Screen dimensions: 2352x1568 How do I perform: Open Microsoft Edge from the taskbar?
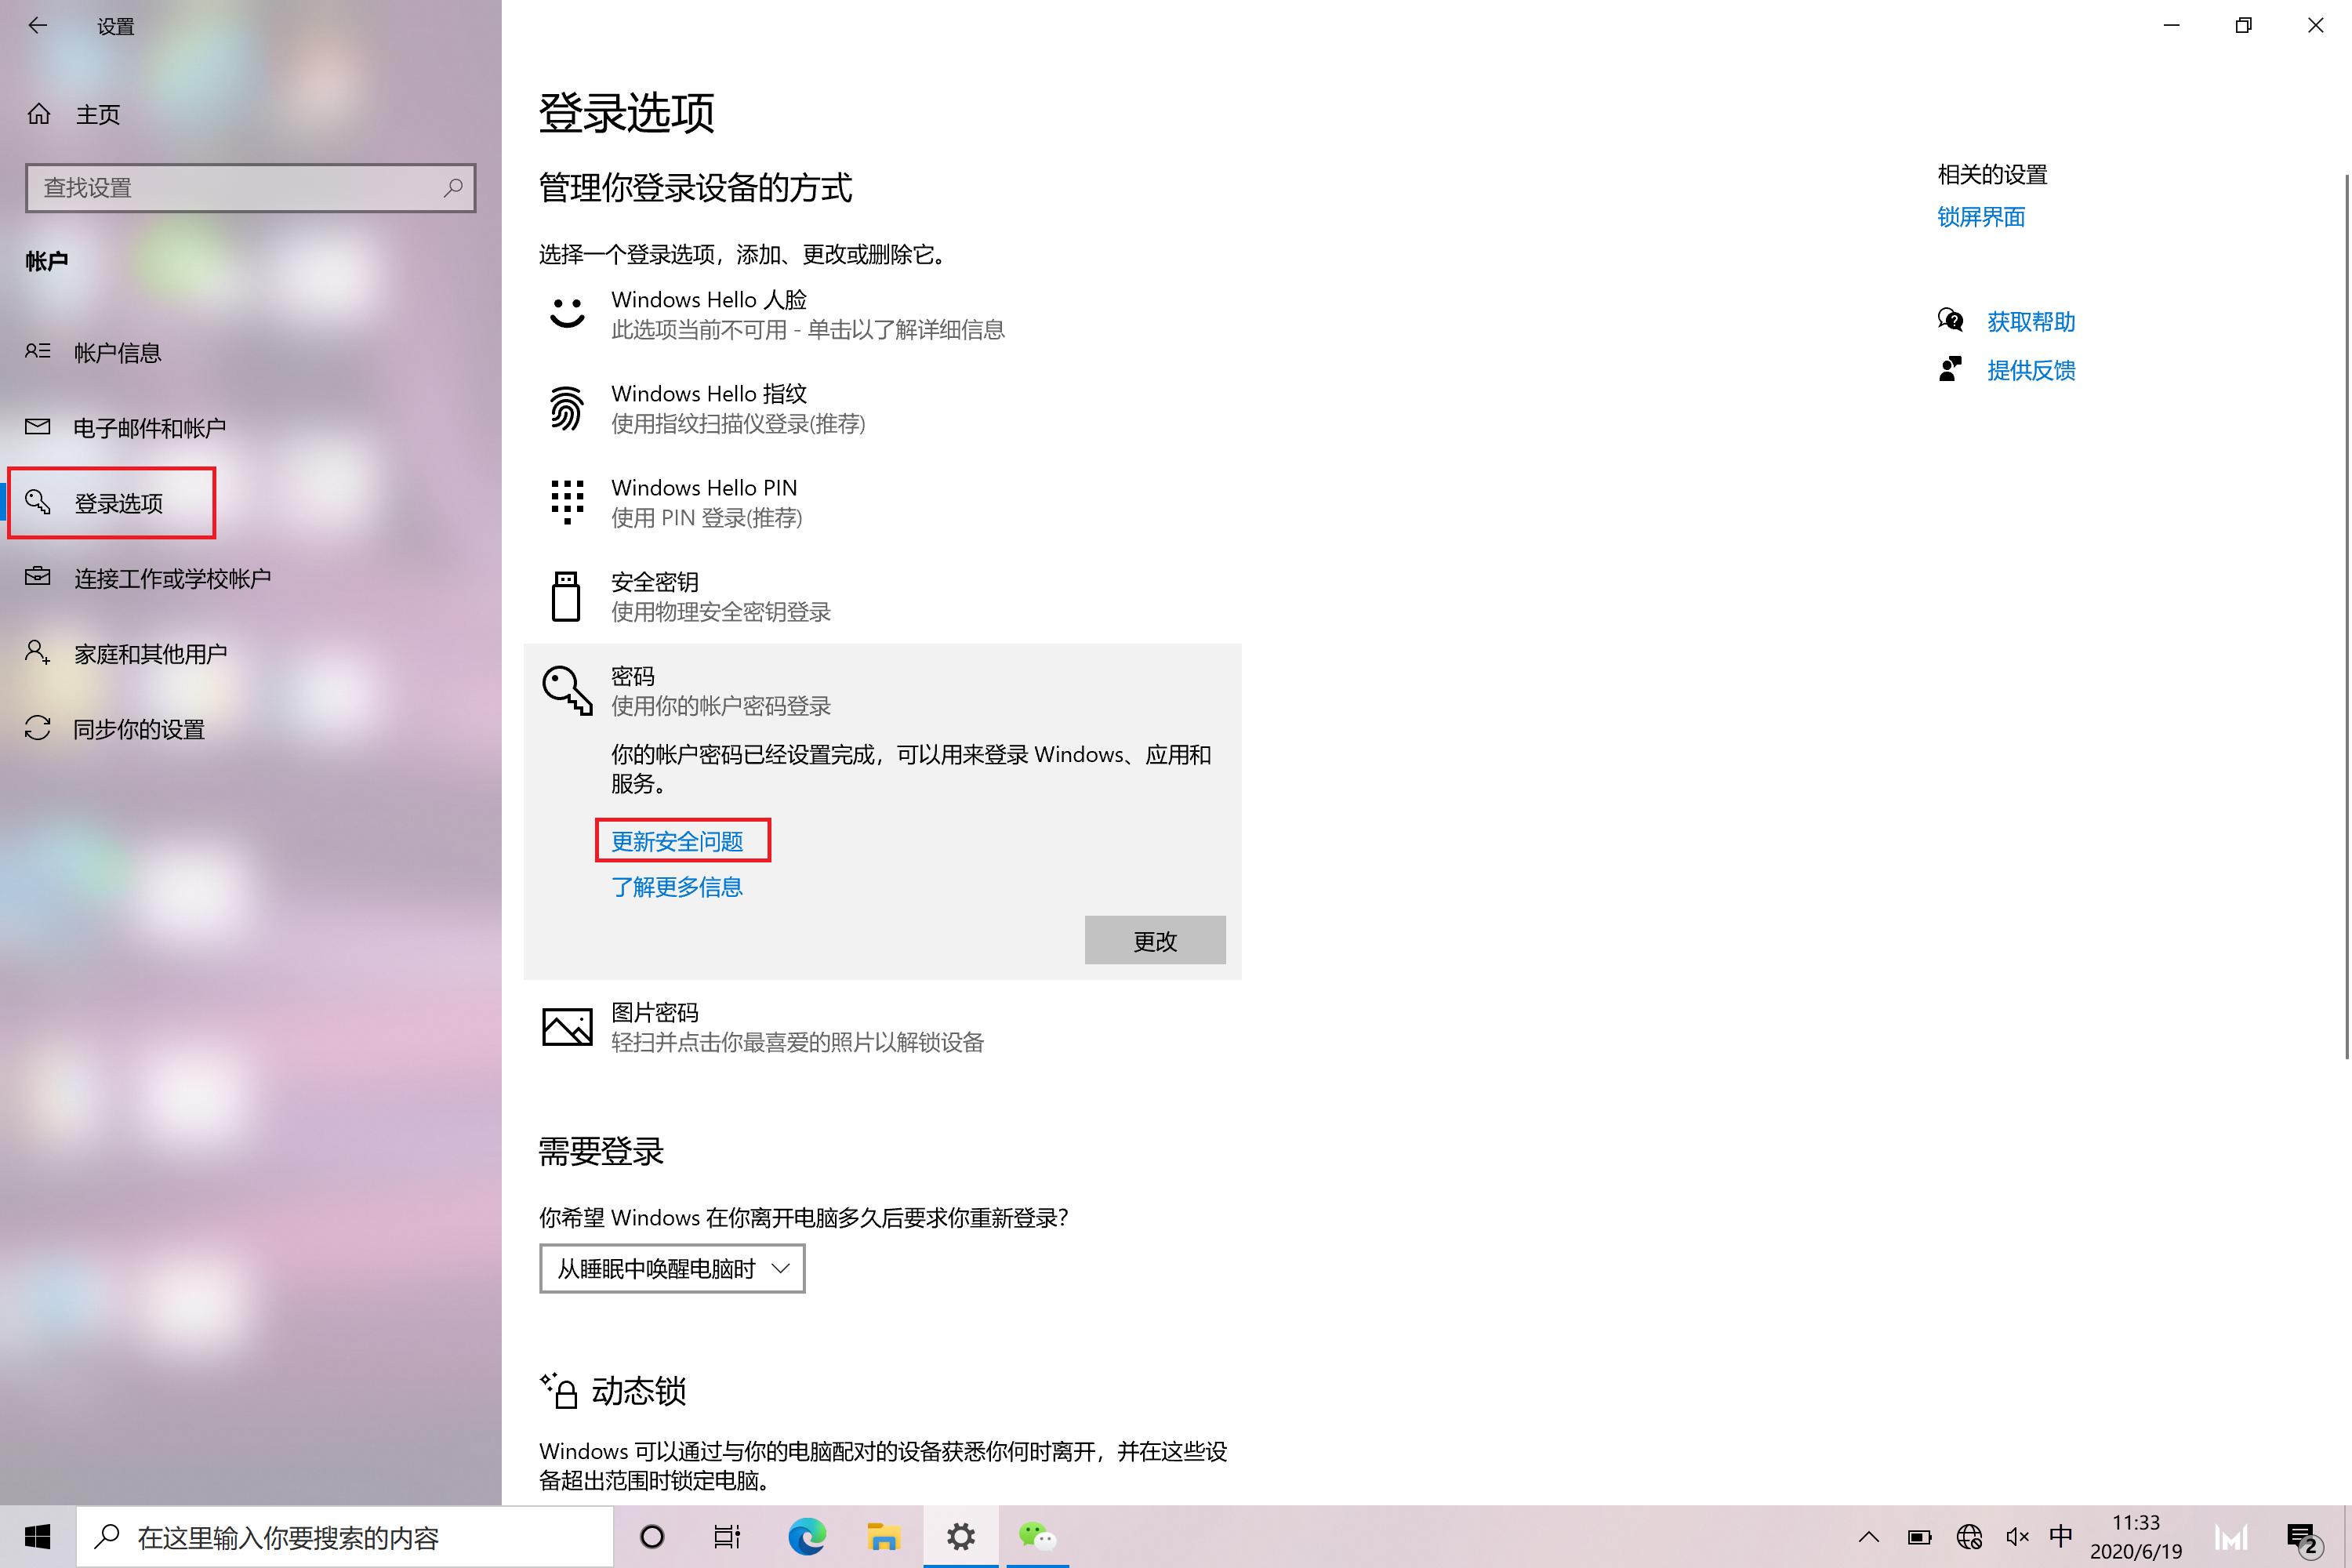click(x=806, y=1536)
